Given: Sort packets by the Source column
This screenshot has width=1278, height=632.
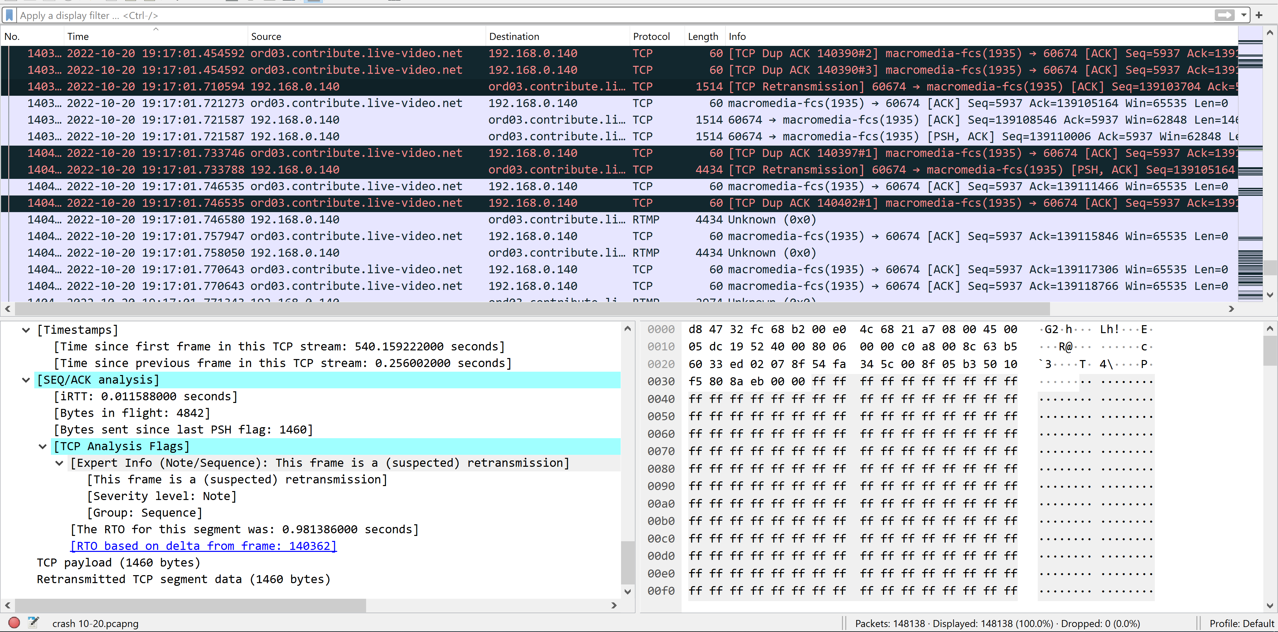Looking at the screenshot, I should click(367, 36).
